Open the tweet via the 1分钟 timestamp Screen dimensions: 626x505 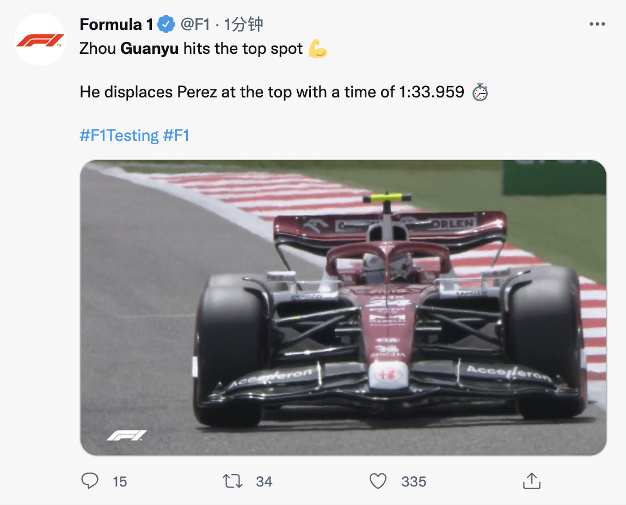pyautogui.click(x=243, y=24)
